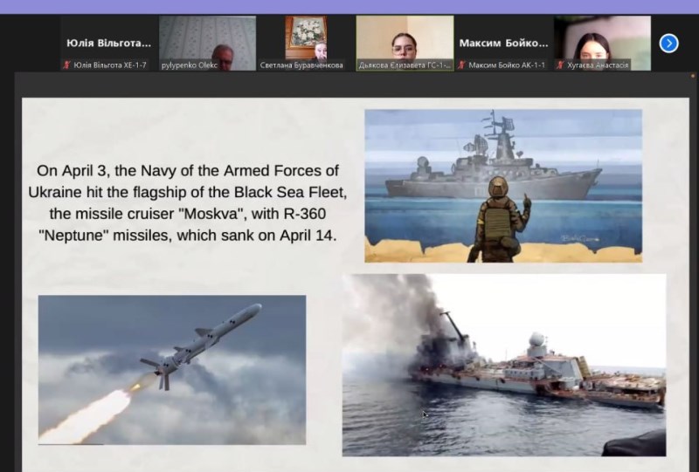The image size is (699, 472).
Task: Click the name label 'pylypenko Olekc'
Action: [190, 65]
